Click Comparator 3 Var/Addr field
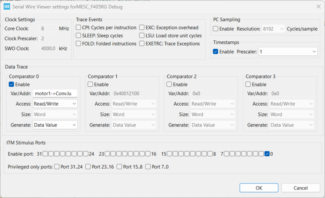Screen dimensions: 325x198 click(x=292, y=93)
